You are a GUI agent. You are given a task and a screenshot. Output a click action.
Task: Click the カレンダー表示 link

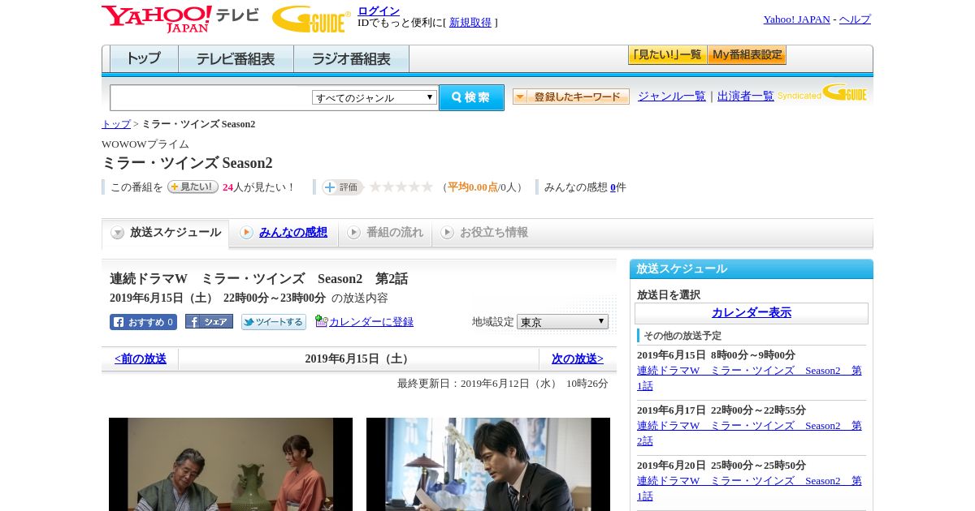click(x=752, y=313)
